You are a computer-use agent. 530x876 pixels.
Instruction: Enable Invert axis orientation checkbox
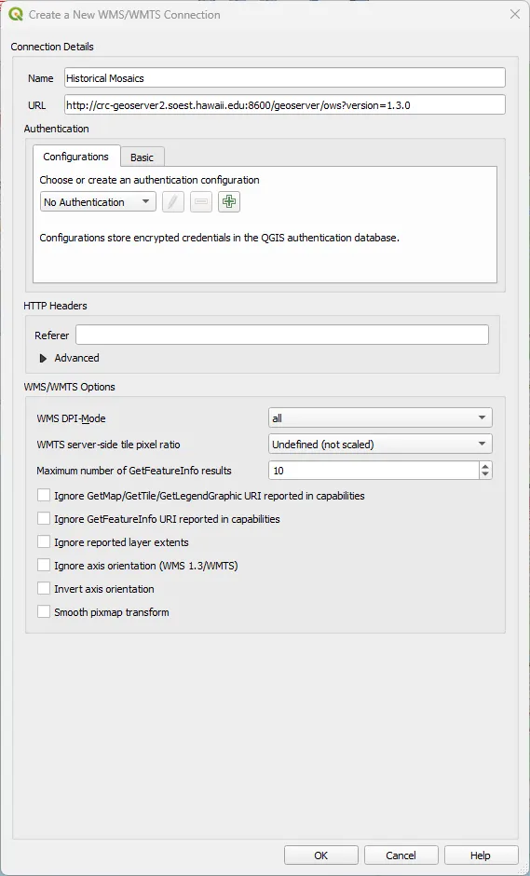point(44,589)
